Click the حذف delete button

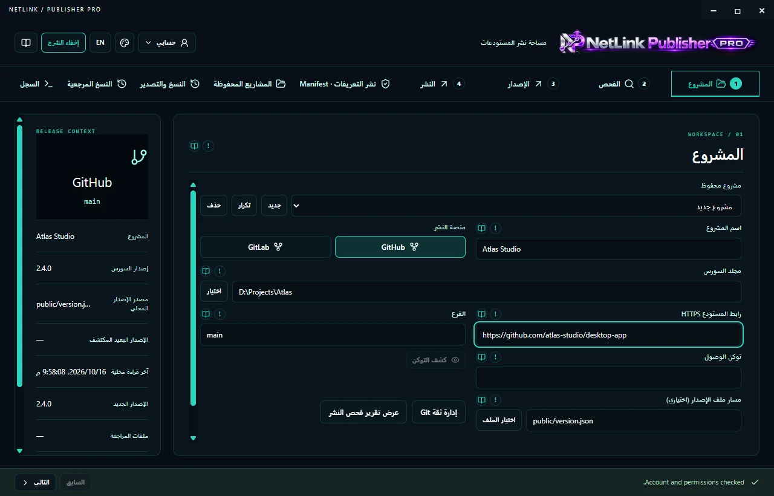(x=213, y=206)
